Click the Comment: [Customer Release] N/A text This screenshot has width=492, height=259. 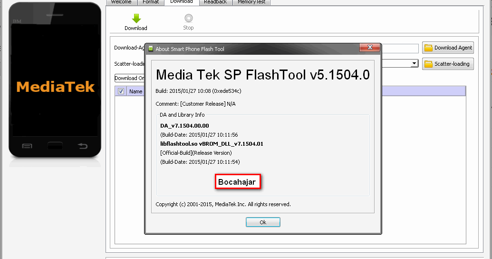point(195,104)
